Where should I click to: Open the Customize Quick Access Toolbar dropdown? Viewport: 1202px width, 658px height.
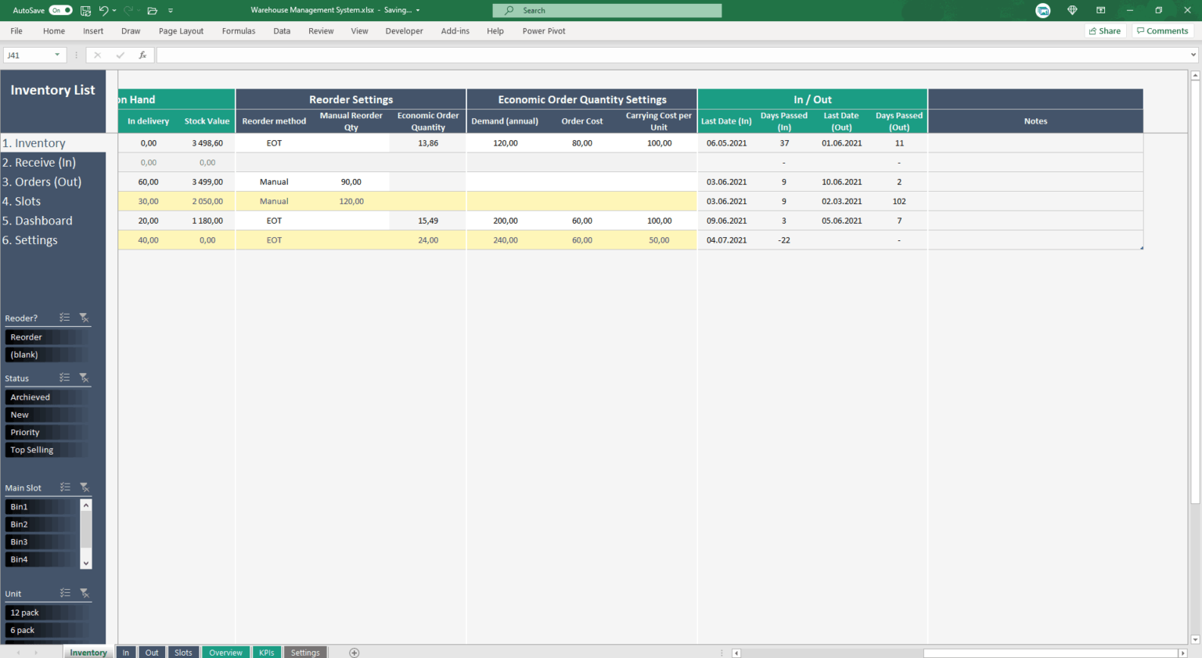tap(171, 10)
